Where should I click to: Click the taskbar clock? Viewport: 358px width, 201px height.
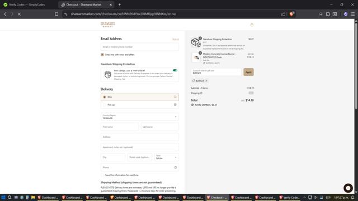coord(341,197)
